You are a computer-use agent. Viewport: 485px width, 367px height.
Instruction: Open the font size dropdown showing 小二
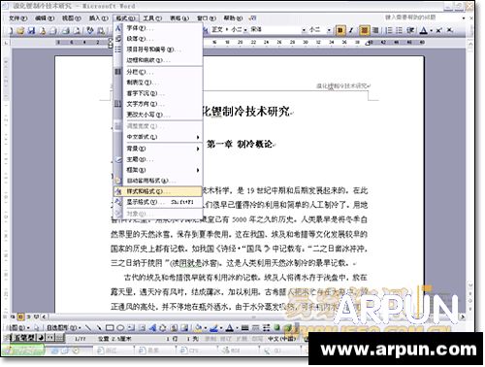(x=329, y=30)
